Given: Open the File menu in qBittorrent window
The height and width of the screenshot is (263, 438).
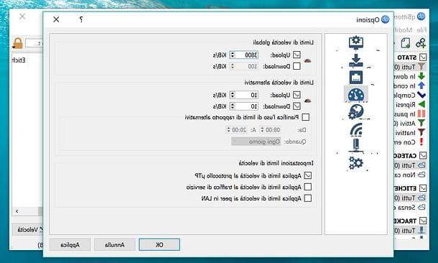Looking at the screenshot, I should (421, 30).
